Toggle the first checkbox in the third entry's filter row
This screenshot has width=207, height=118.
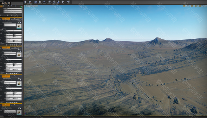6,102
